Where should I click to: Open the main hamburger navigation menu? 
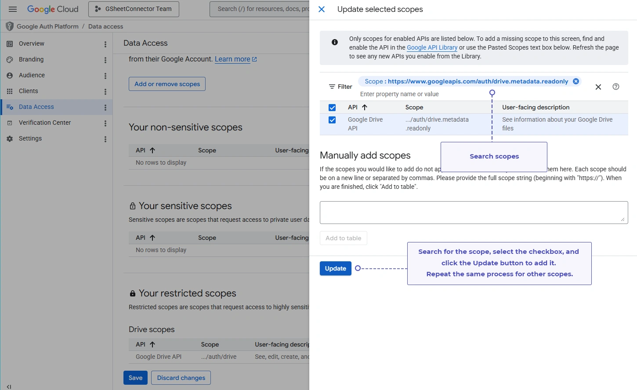click(x=13, y=9)
